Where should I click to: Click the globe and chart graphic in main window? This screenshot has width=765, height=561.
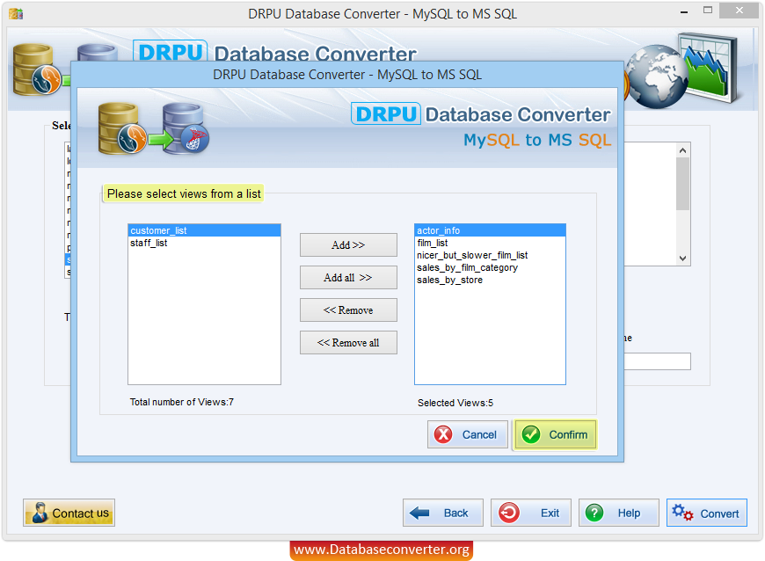pos(683,70)
